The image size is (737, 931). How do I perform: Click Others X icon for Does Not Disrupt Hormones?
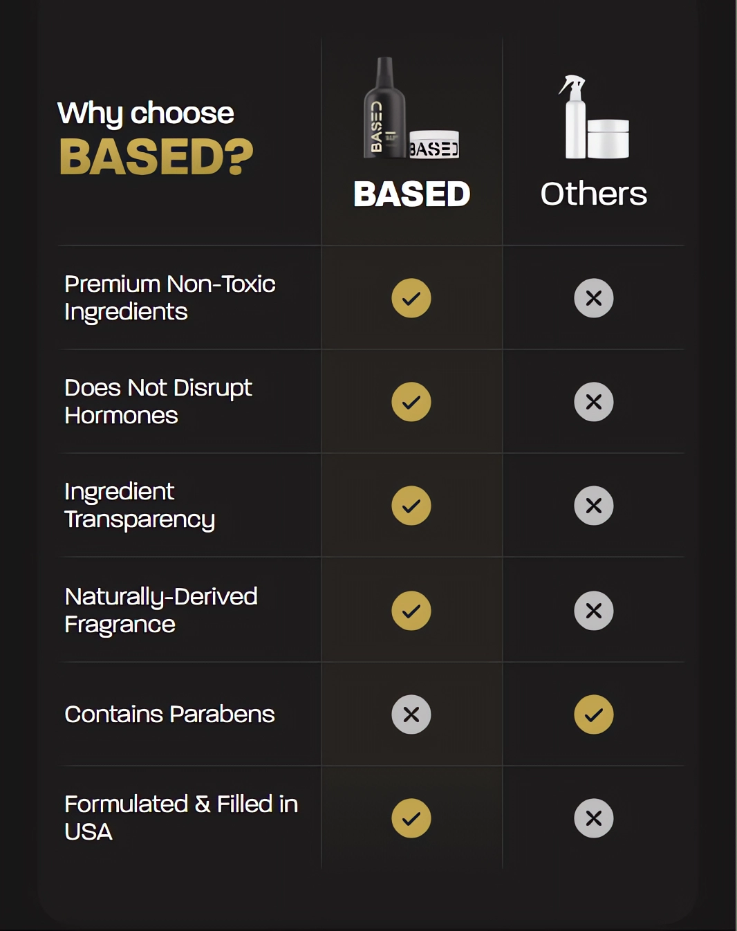pyautogui.click(x=594, y=402)
